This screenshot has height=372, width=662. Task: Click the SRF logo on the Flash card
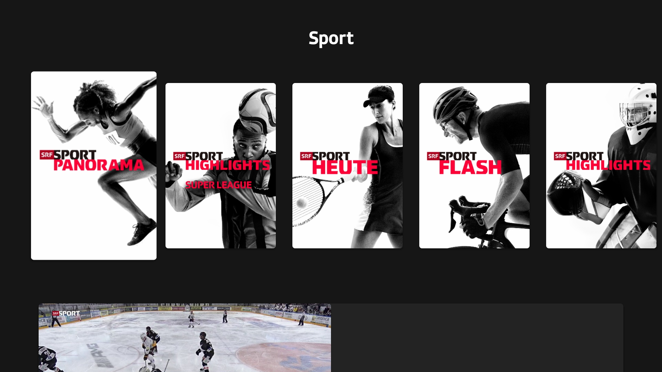pyautogui.click(x=433, y=156)
